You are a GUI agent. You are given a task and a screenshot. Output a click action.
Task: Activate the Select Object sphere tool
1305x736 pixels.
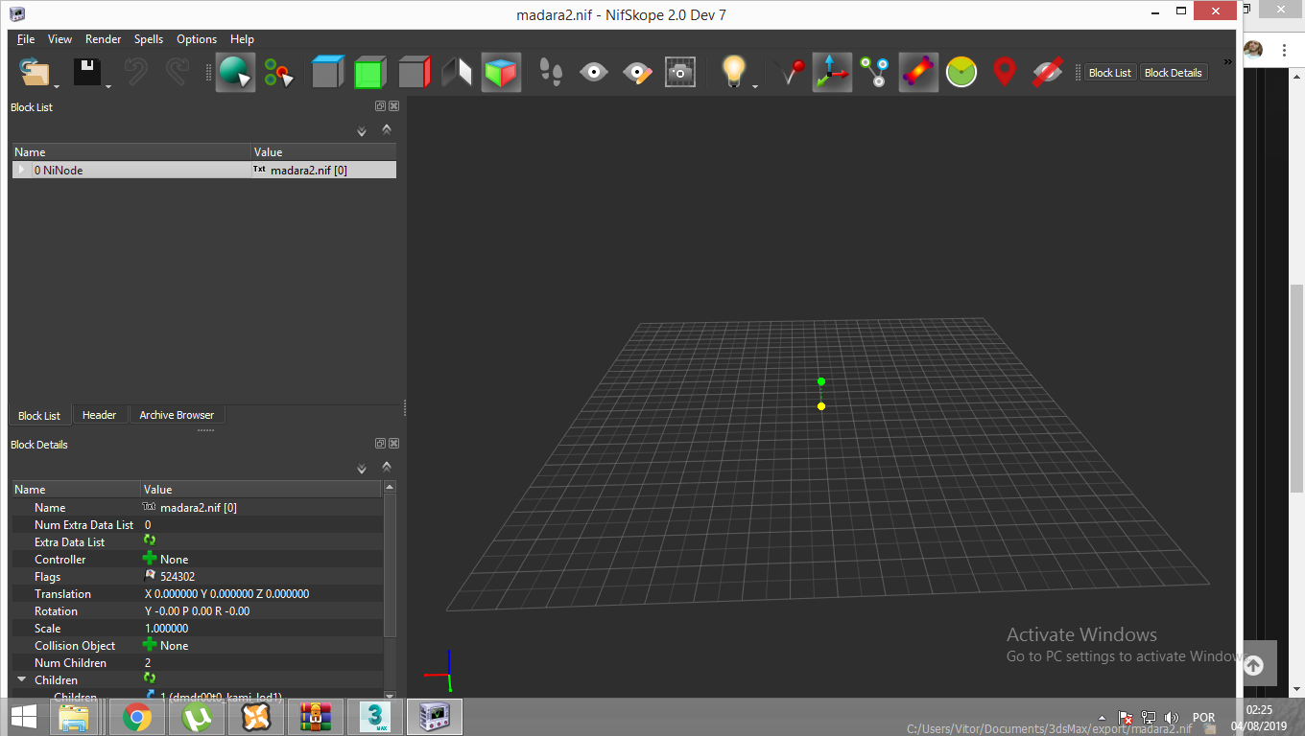click(235, 72)
